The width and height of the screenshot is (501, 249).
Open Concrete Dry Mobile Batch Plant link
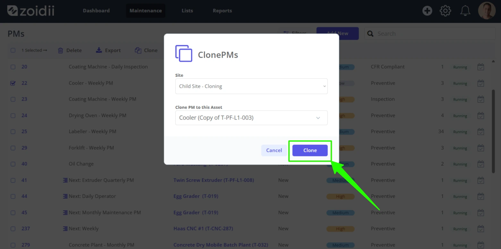[221, 245]
